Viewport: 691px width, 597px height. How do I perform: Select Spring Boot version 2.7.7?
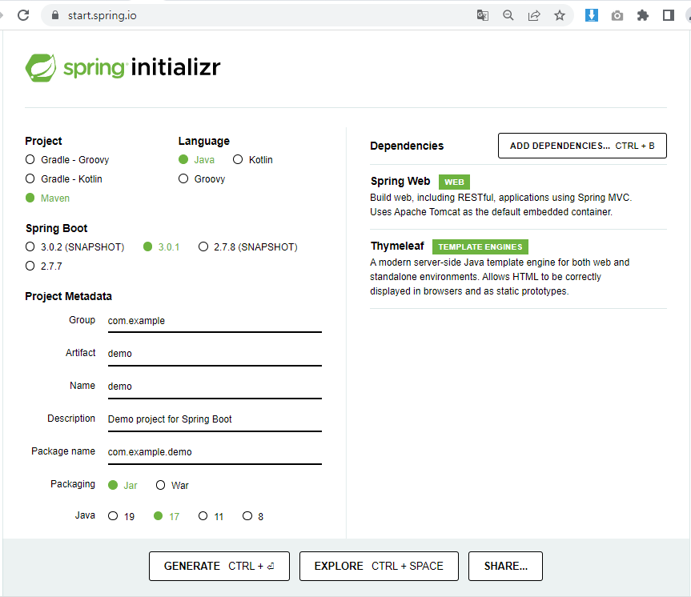pyautogui.click(x=43, y=266)
